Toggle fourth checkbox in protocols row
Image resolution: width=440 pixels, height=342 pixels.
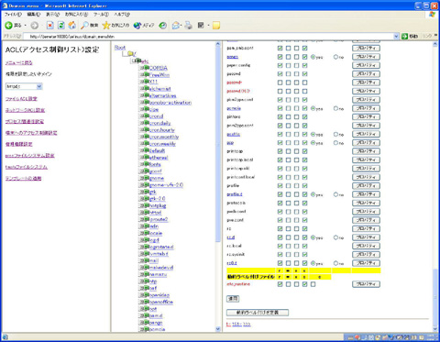pyautogui.click(x=304, y=203)
